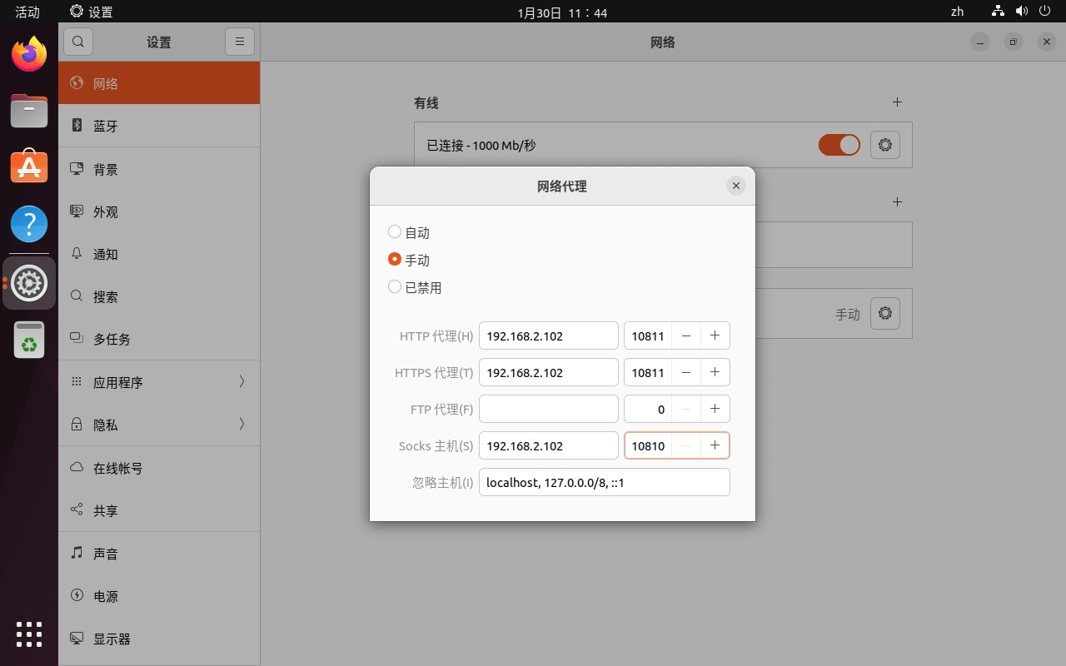1066x666 pixels.
Task: Click plus icon to add wired connection
Action: click(897, 102)
